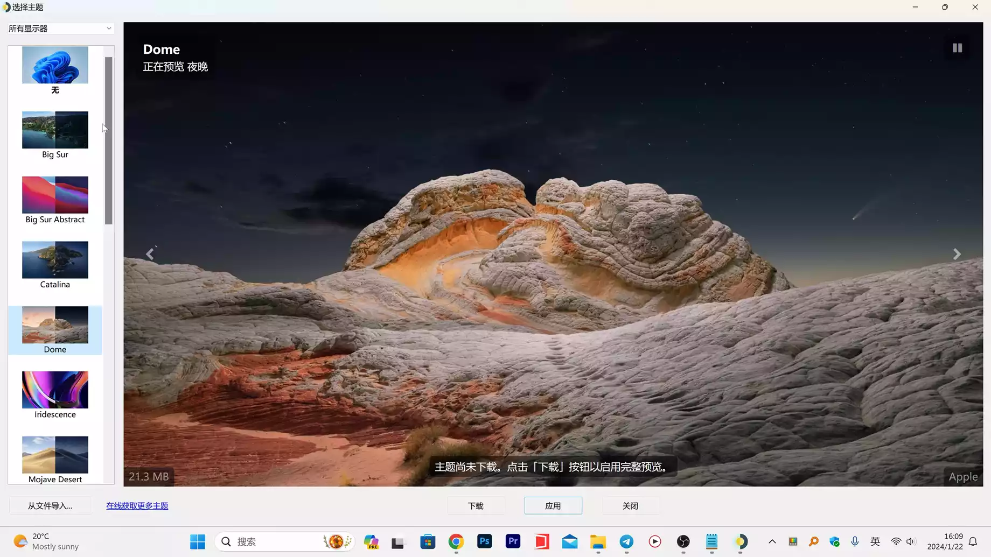Viewport: 991px width, 557px height.
Task: Open Telegram from the taskbar
Action: click(626, 541)
